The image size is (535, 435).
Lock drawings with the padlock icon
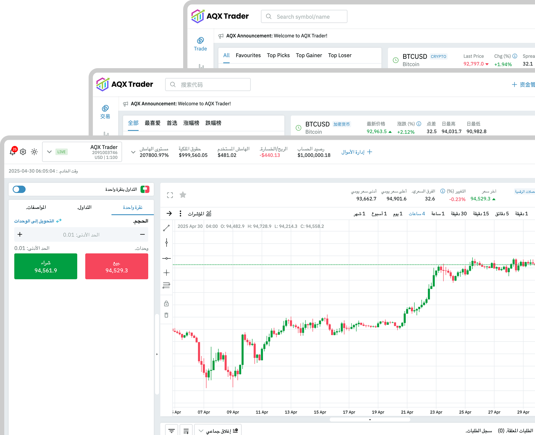point(166,304)
